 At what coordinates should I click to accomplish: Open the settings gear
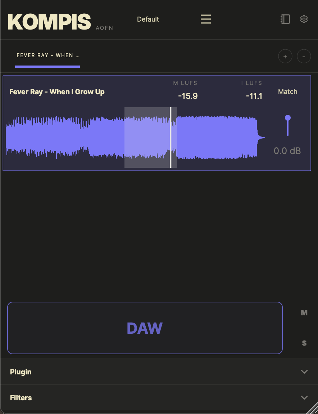coord(304,19)
